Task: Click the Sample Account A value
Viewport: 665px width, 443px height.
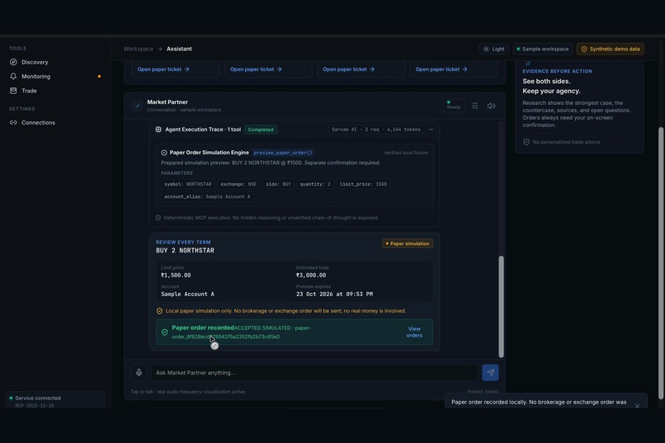Action: click(x=187, y=295)
